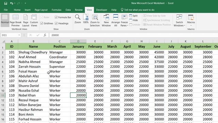Open the File tab
This screenshot has height=123, width=218.
(6, 10)
